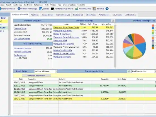Click the Portfolio Holdings export icon
This screenshot has height=117, width=156.
113,21
